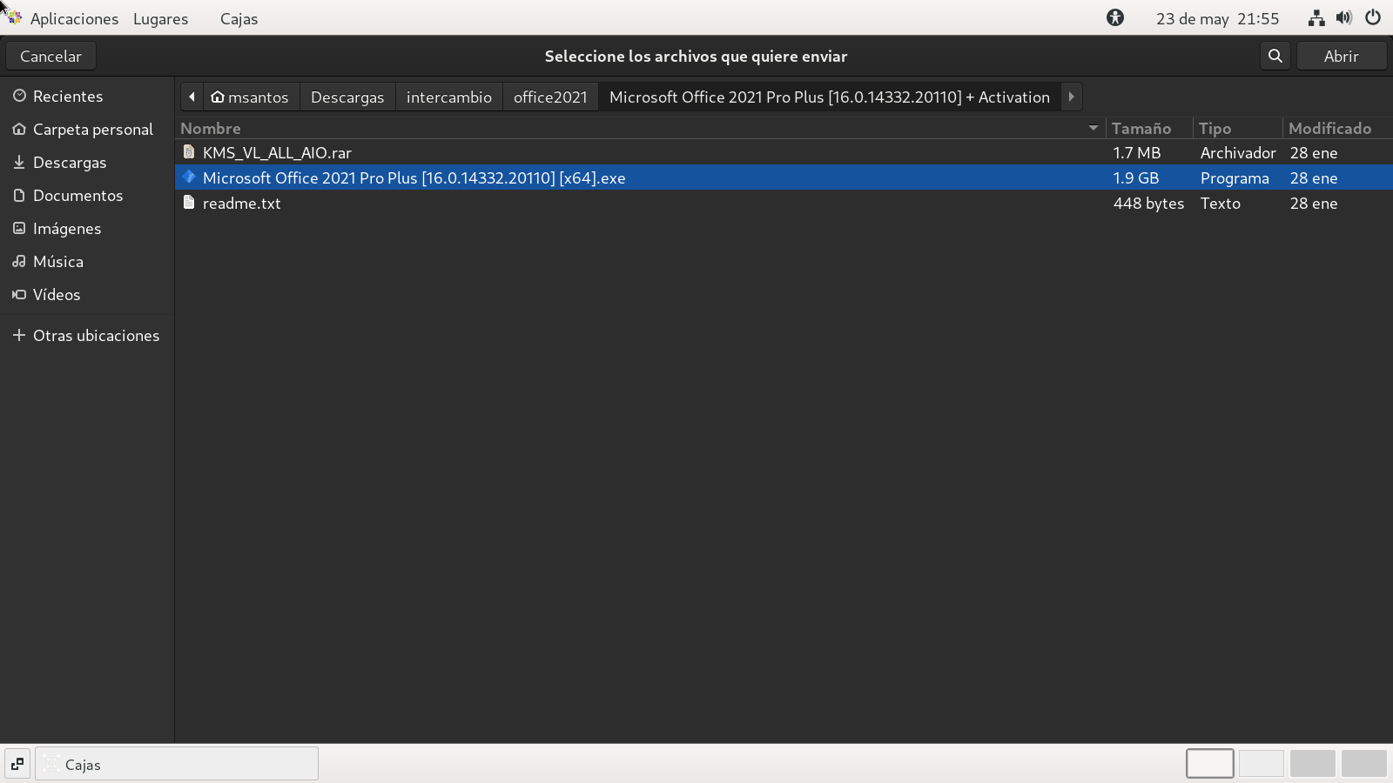Open the volume speaker icon
Screen dimensions: 1393x783
(x=1344, y=17)
